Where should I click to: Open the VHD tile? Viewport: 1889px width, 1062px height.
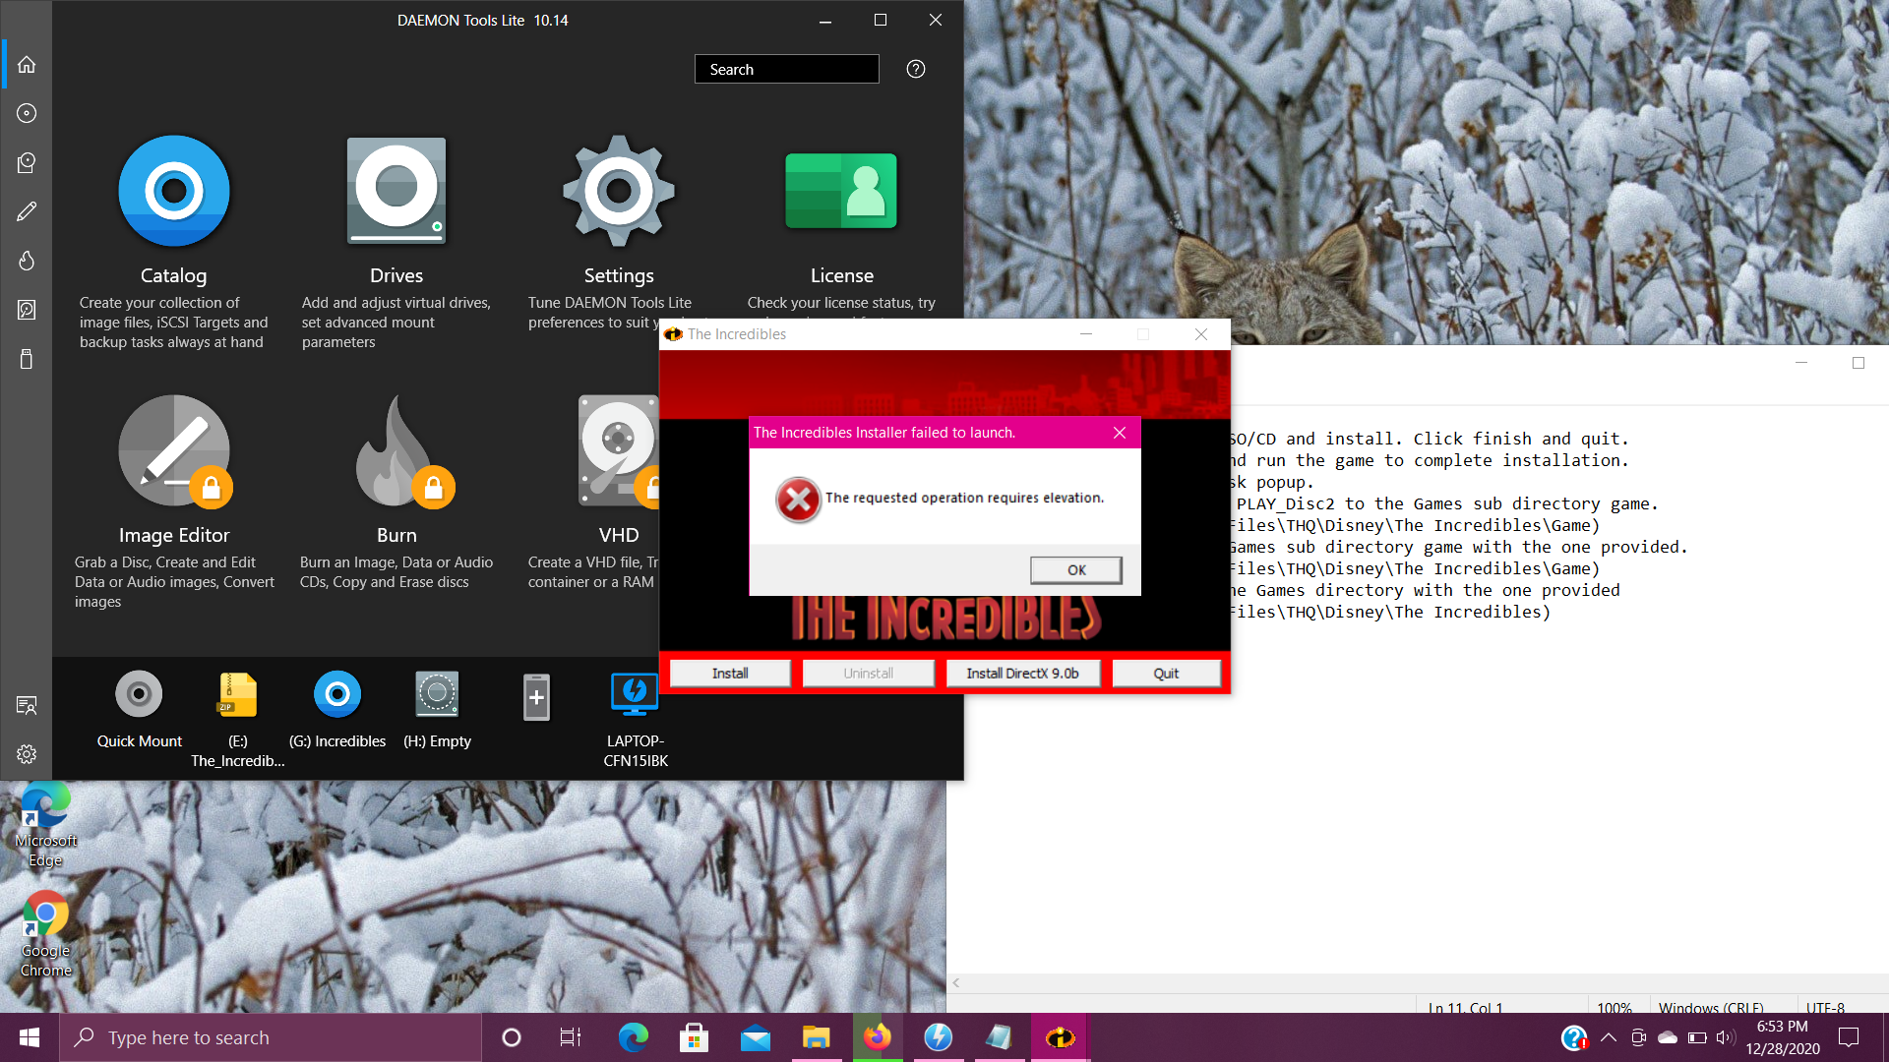click(619, 492)
